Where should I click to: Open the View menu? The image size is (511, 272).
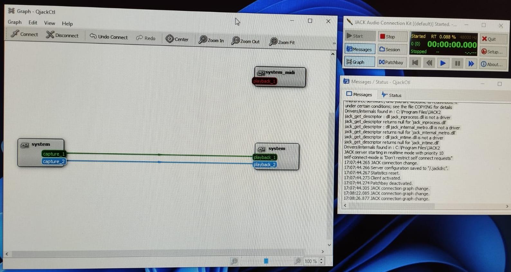50,23
